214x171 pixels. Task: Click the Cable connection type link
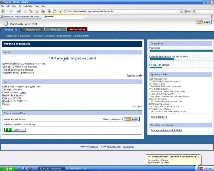point(23,93)
